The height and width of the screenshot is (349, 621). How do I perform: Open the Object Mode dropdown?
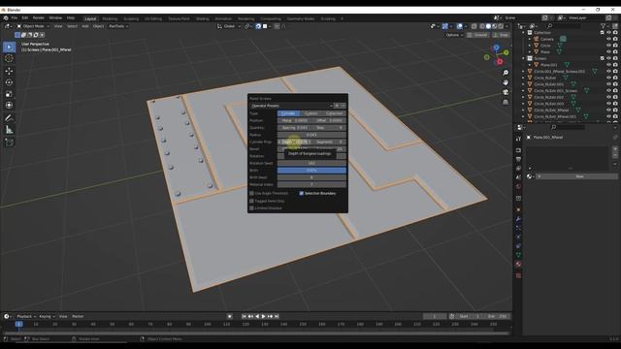(x=33, y=26)
